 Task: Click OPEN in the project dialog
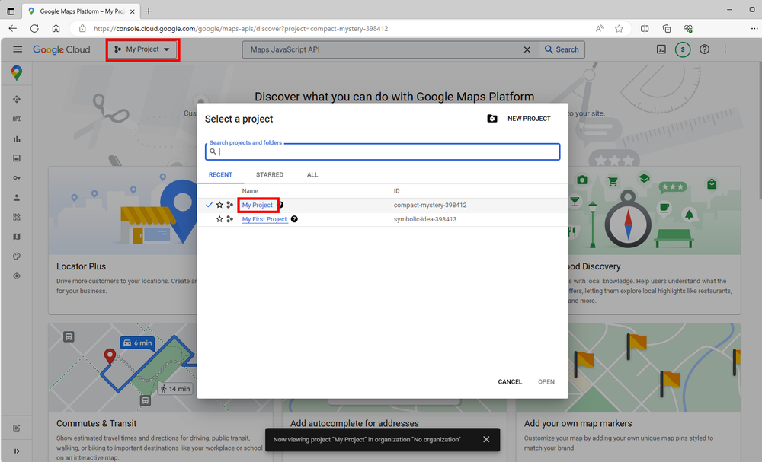pyautogui.click(x=546, y=382)
